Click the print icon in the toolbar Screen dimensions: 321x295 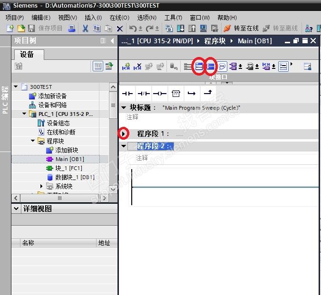coord(72,28)
